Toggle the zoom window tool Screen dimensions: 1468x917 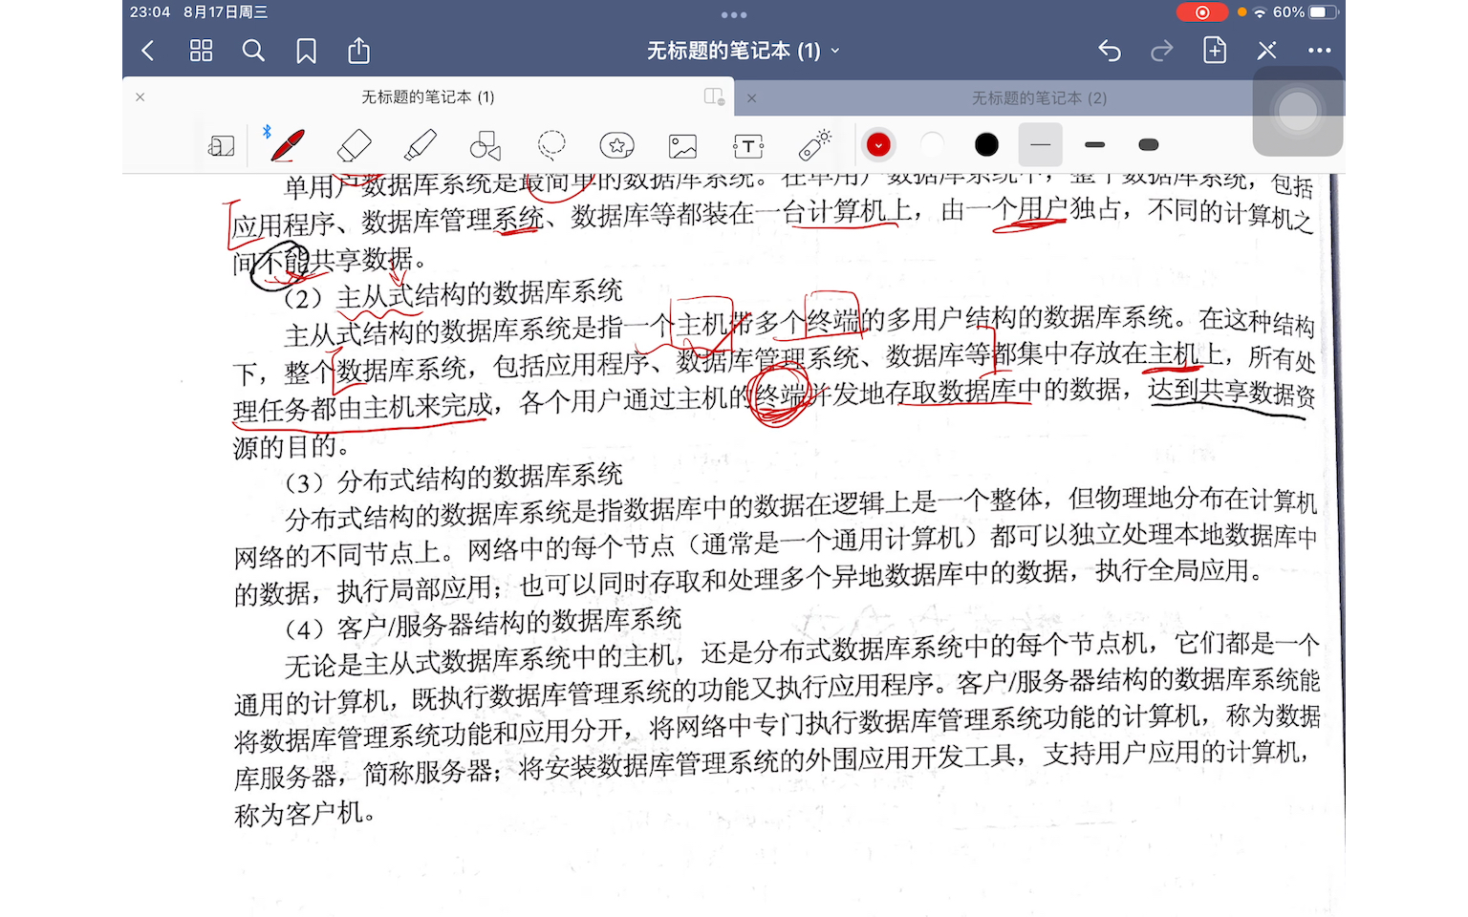tap(221, 145)
